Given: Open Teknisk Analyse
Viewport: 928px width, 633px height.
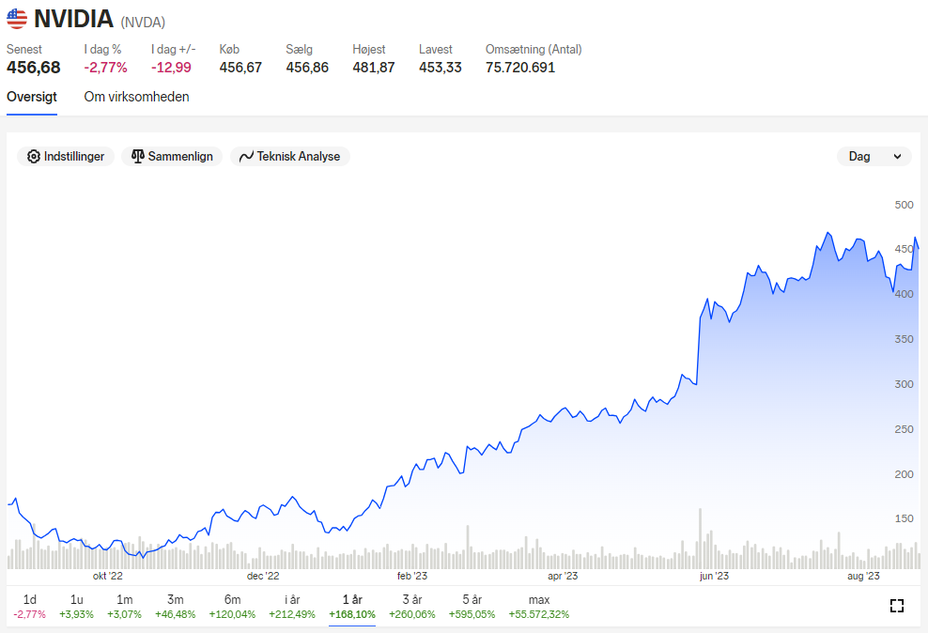Looking at the screenshot, I should (x=290, y=156).
